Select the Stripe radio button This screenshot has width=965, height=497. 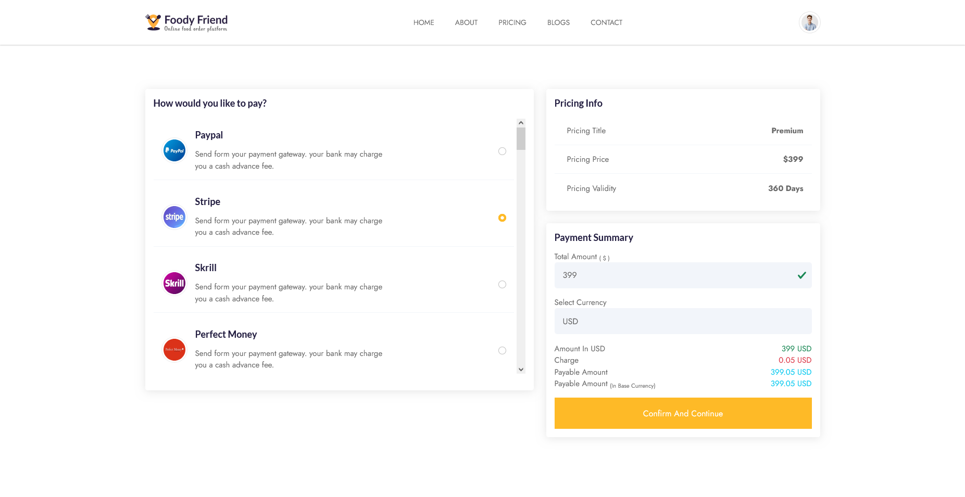click(x=502, y=218)
